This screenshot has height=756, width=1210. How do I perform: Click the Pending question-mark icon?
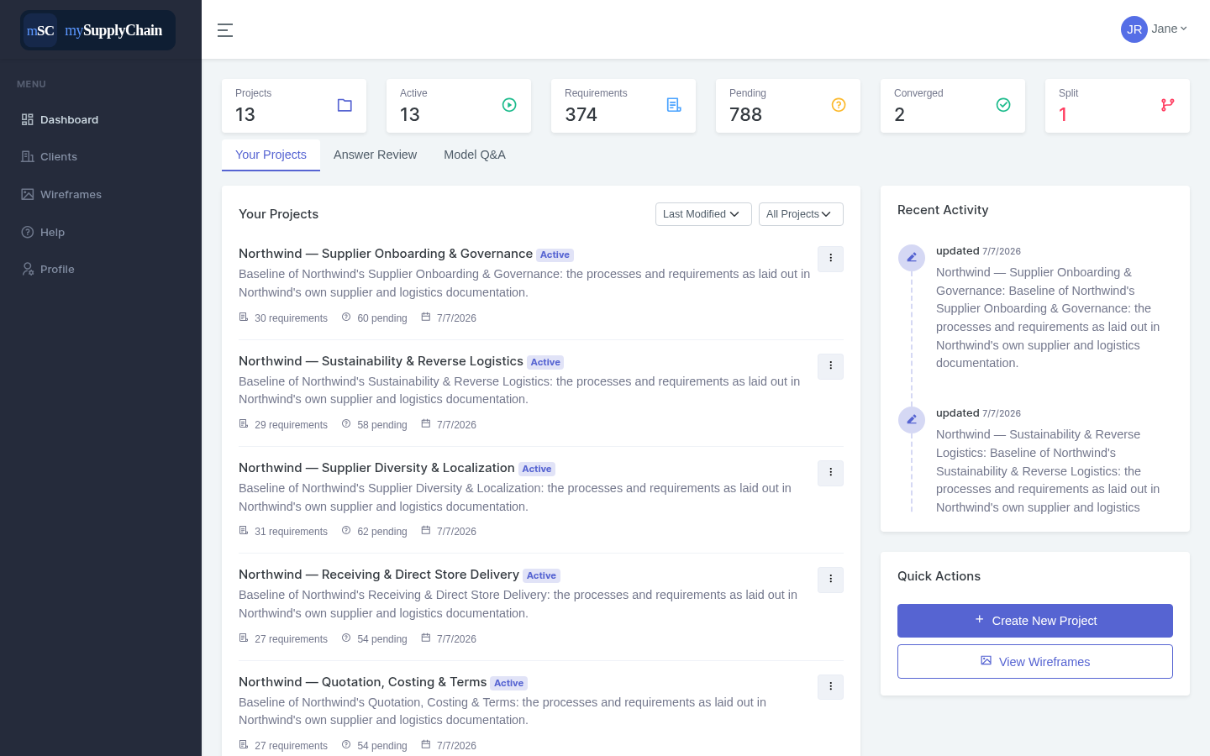click(839, 105)
